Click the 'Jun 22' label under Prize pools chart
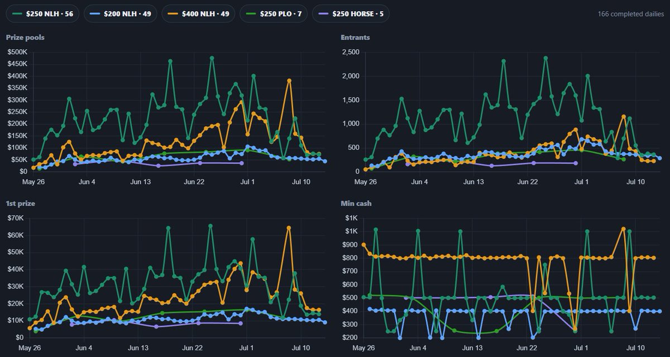The height and width of the screenshot is (357, 670). point(194,182)
